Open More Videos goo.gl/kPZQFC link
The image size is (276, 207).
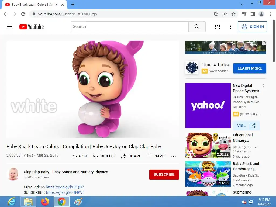[65, 187]
